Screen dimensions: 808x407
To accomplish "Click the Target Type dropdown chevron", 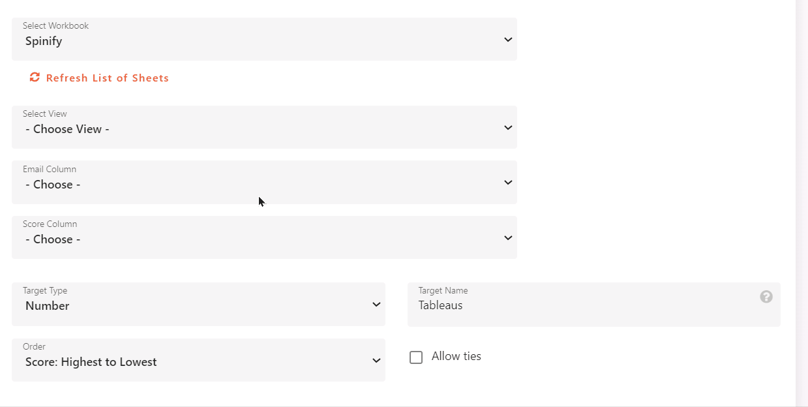I will point(376,304).
